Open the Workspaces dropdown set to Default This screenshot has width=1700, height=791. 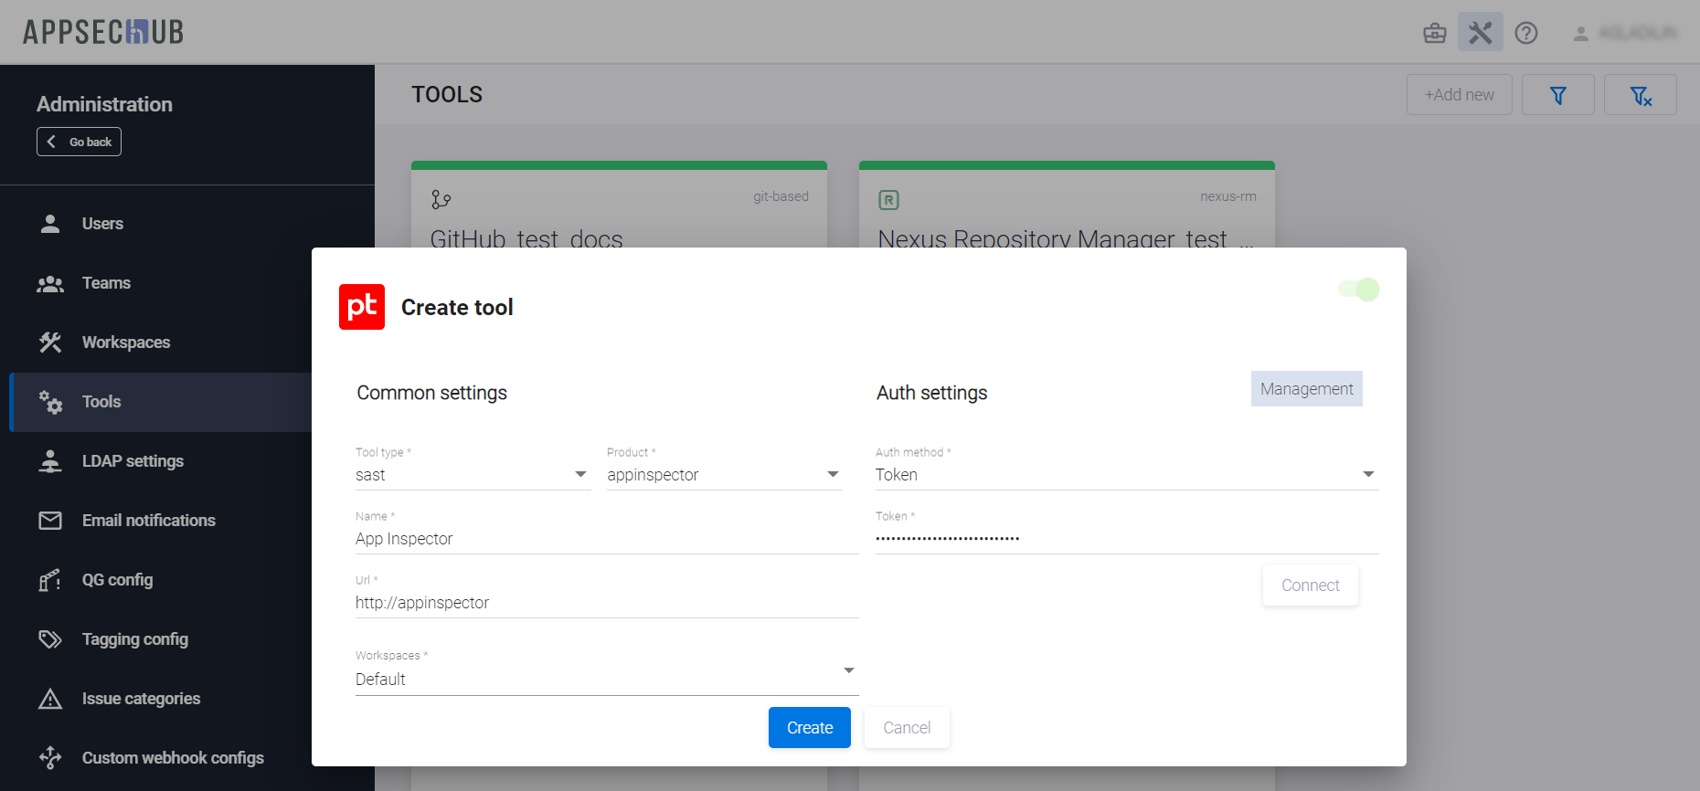coord(606,679)
